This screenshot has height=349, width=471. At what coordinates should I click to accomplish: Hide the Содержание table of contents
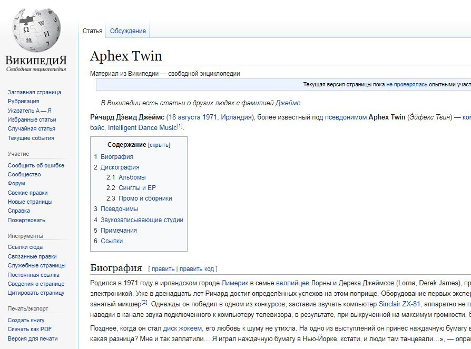click(159, 145)
